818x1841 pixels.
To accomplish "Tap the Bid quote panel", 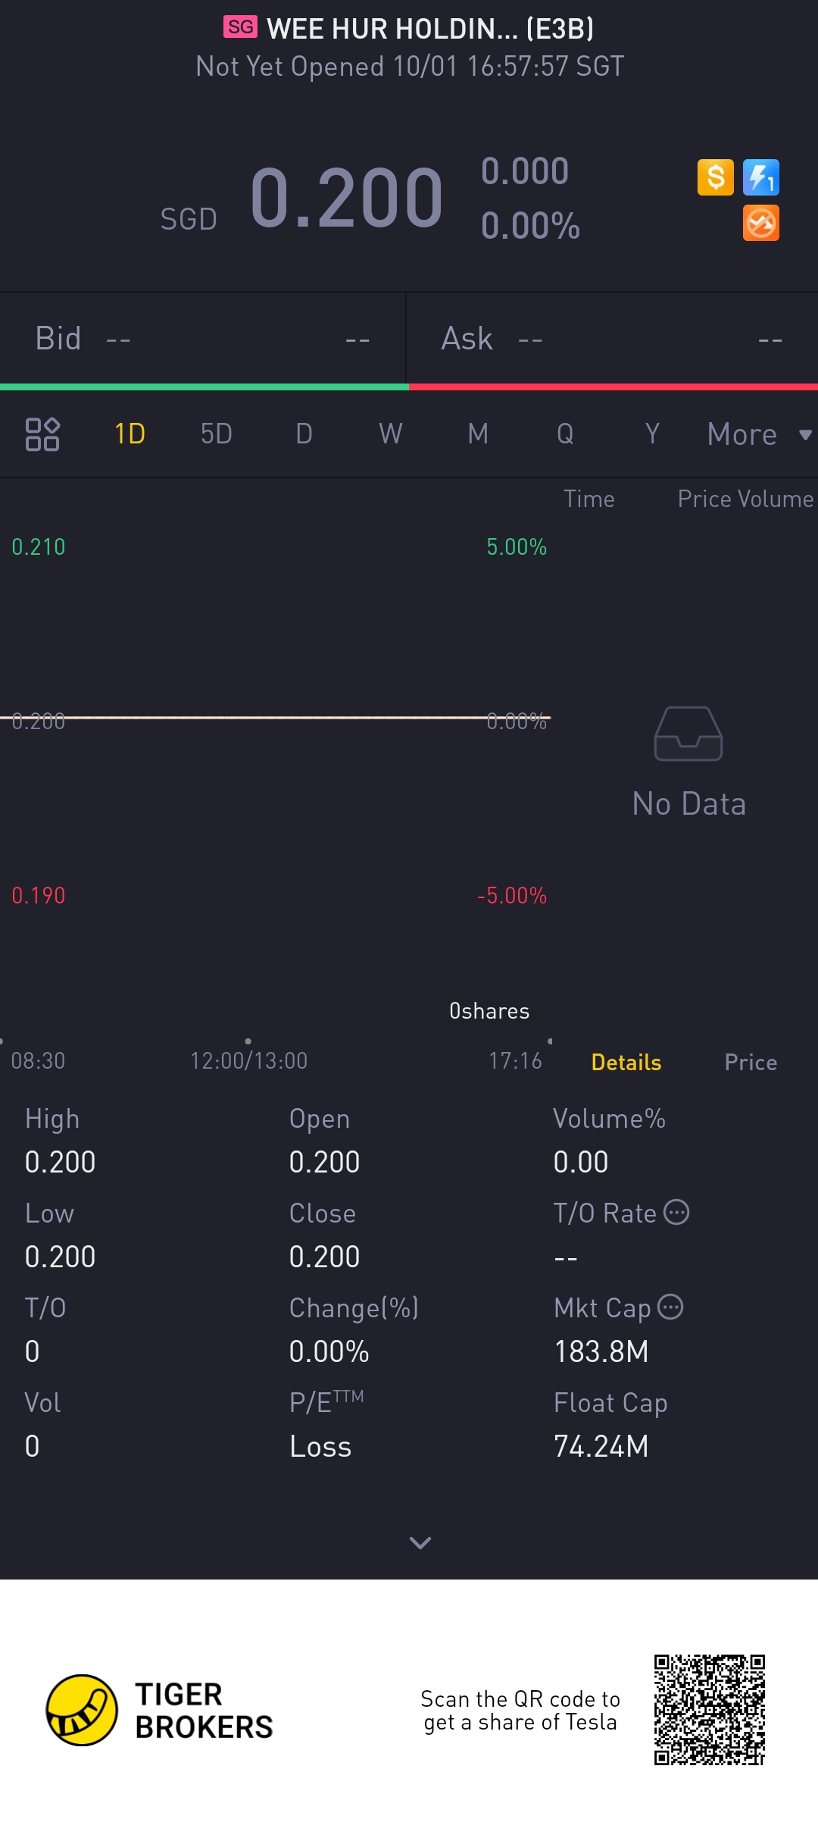I will click(202, 339).
